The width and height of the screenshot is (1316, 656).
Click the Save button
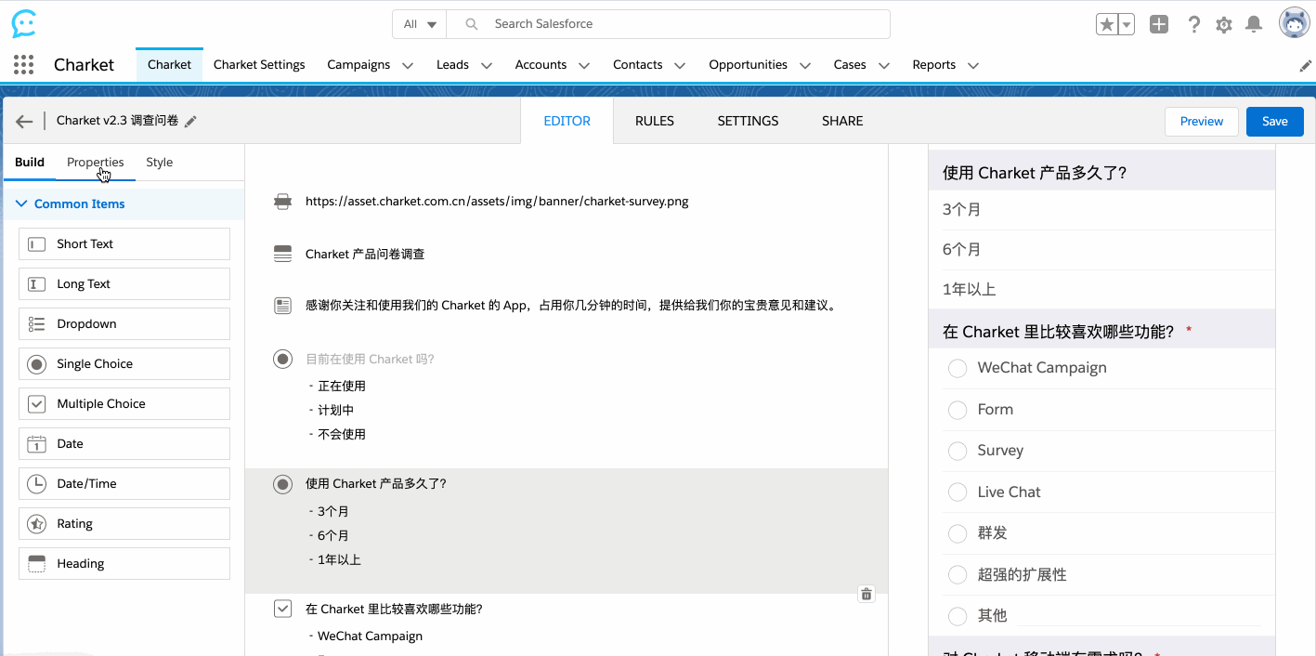pyautogui.click(x=1274, y=122)
